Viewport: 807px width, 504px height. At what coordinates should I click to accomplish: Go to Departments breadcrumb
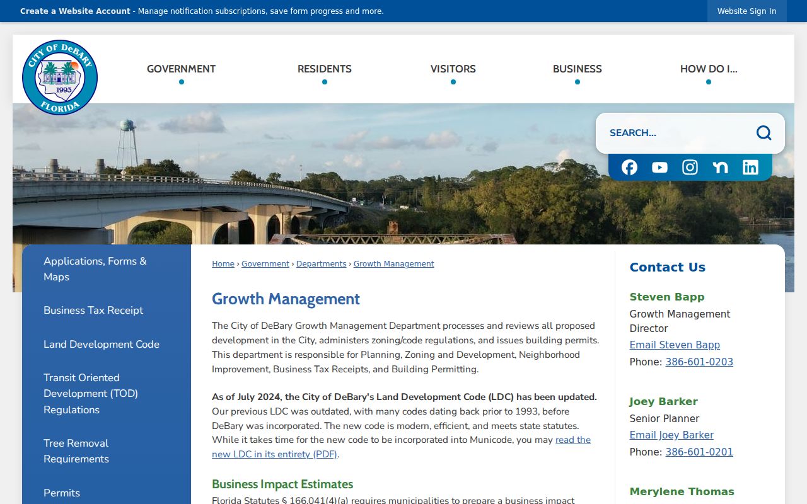(x=322, y=264)
